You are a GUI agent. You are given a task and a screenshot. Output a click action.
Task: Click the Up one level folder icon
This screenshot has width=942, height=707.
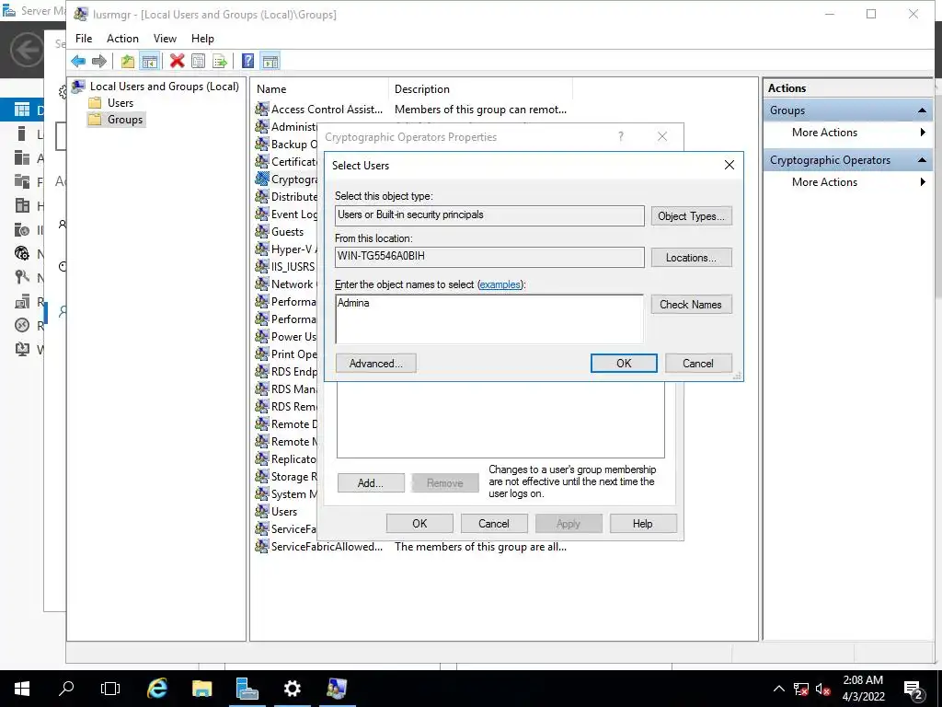pos(127,61)
